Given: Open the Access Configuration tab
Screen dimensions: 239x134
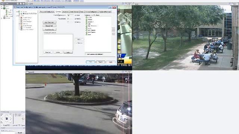Looking at the screenshot, I should click(91, 12).
